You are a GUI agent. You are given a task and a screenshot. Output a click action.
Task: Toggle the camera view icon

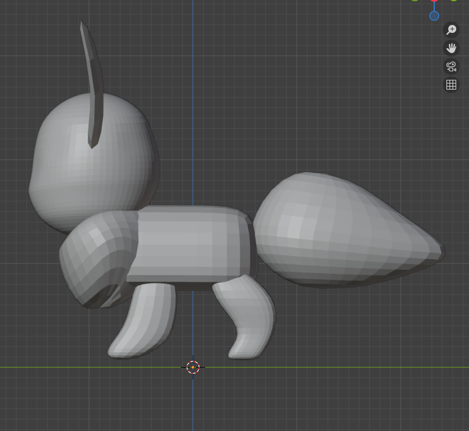(451, 66)
